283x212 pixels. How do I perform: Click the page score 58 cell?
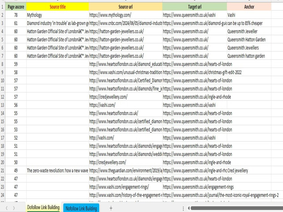pos(16,72)
